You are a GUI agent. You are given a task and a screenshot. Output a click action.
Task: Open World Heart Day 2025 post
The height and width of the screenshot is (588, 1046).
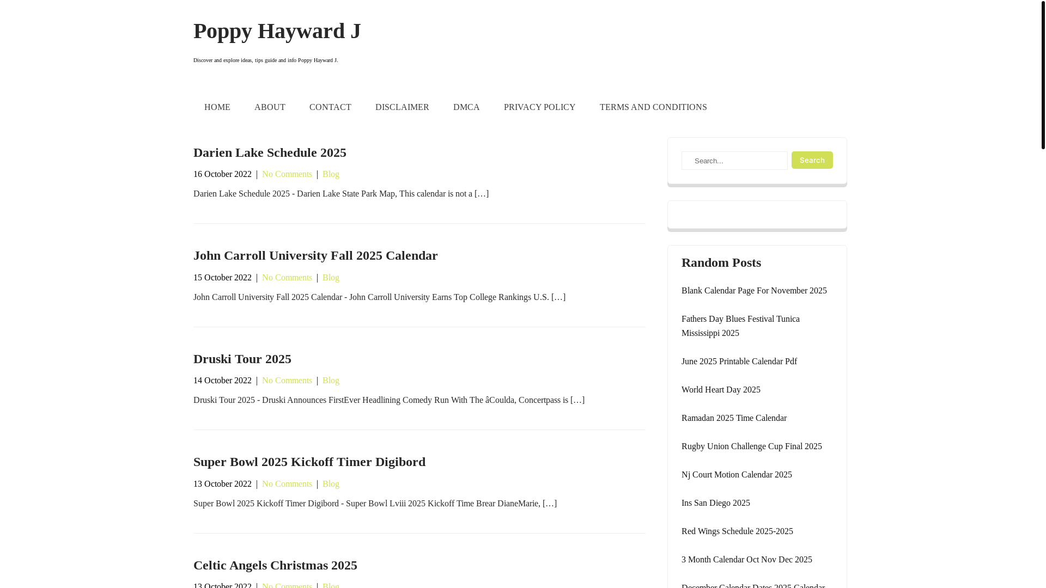(x=721, y=390)
